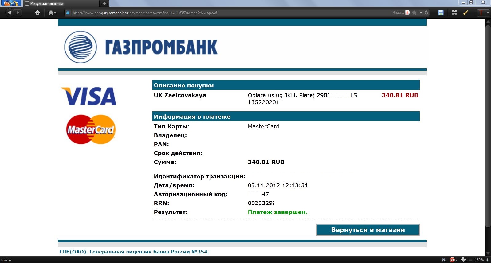Go forward with the forward arrow
The width and height of the screenshot is (491, 263).
click(x=18, y=13)
